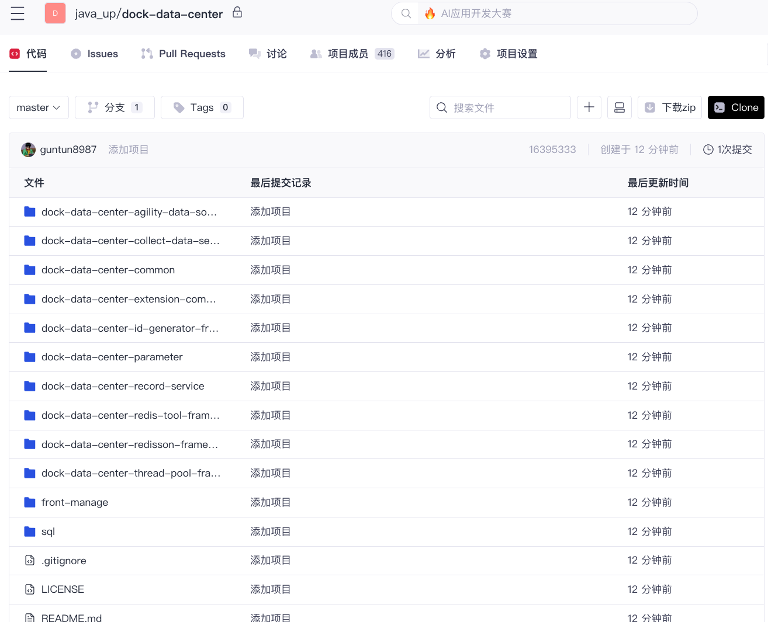
Task: View the 分支 branches list
Action: tap(115, 107)
